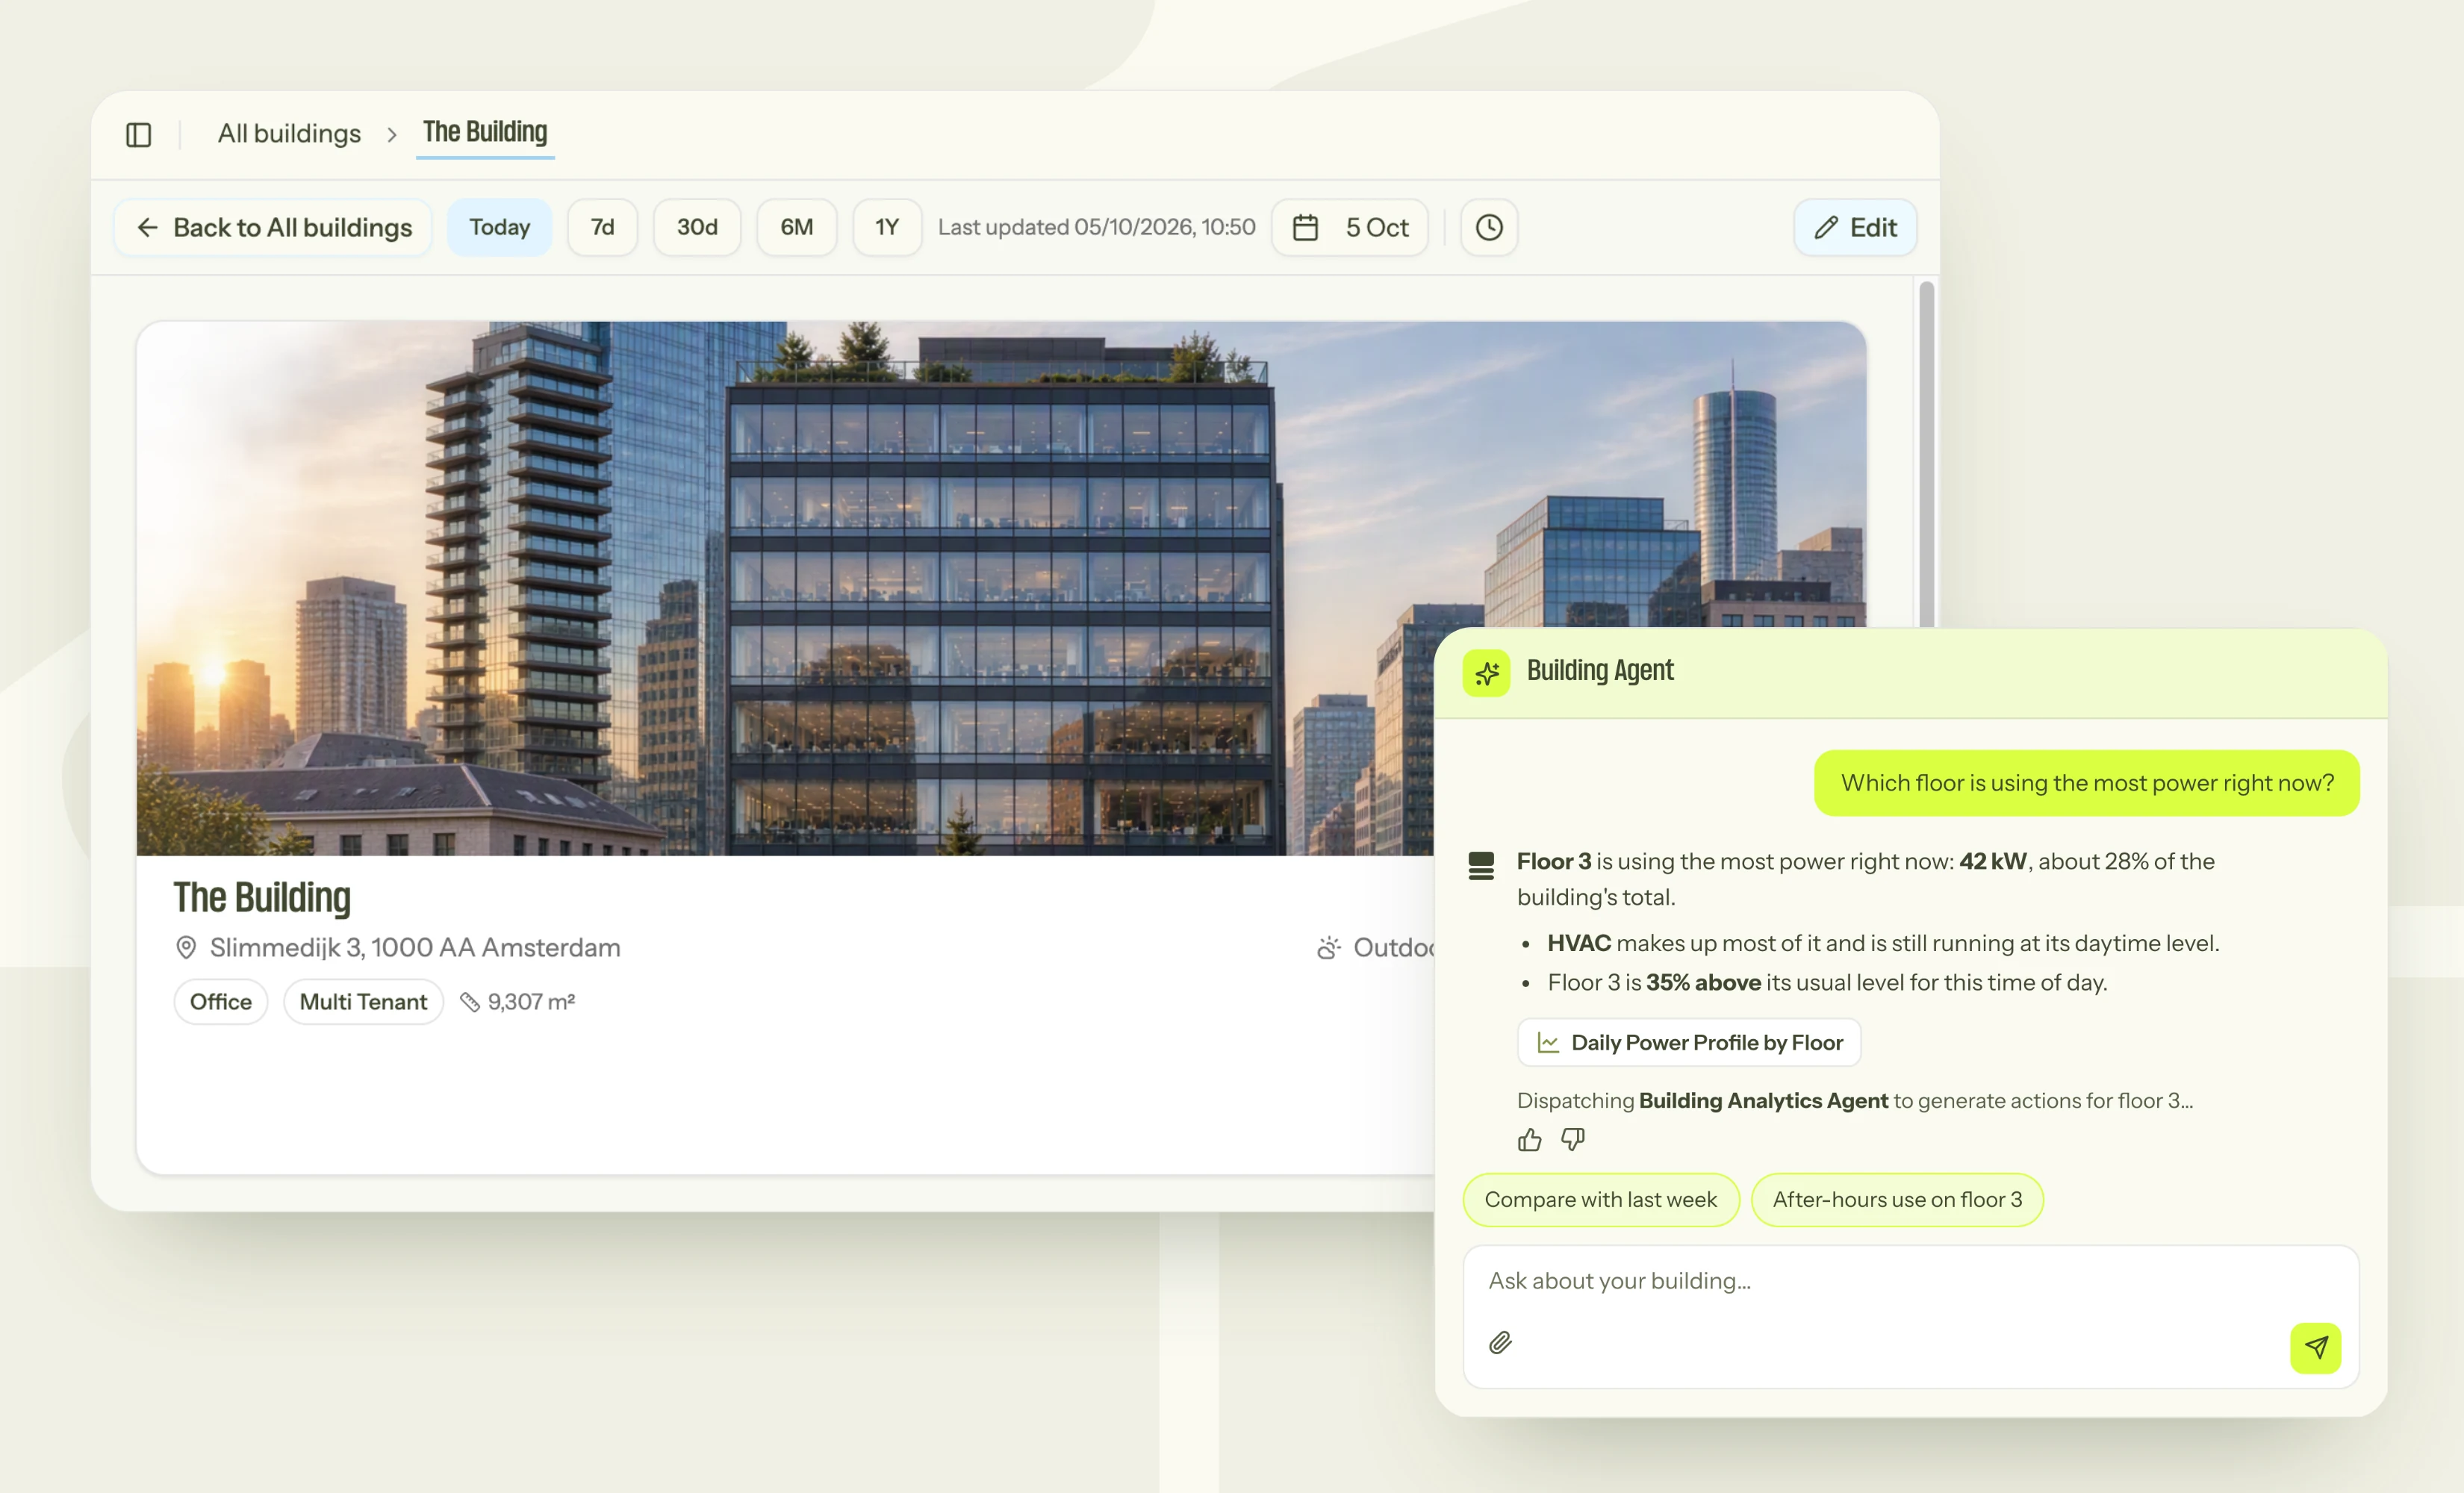Click the paperclip attach icon

tap(1500, 1342)
